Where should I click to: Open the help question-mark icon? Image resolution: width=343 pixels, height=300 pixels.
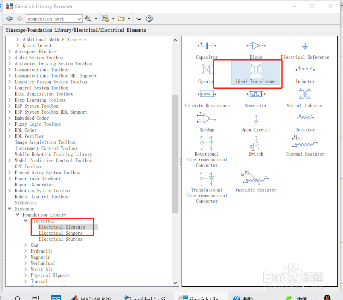[149, 19]
